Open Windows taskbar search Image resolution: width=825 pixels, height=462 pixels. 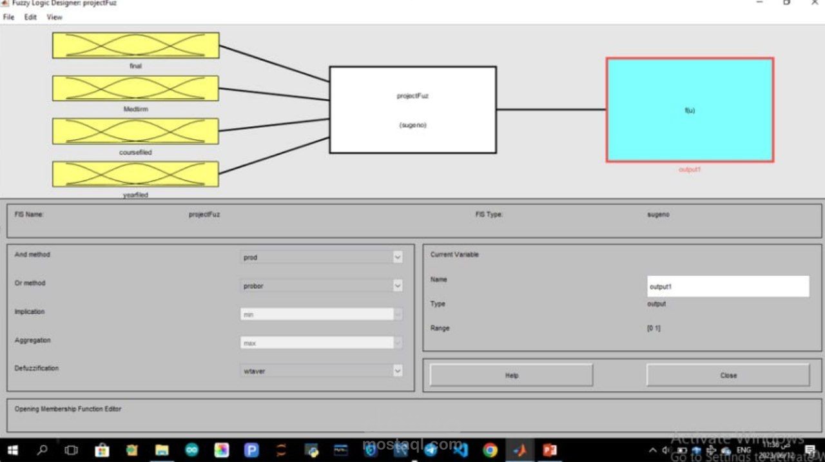[42, 450]
